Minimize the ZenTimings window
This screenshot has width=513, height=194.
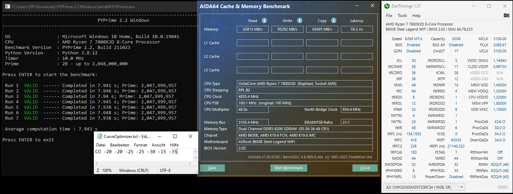(474, 6)
